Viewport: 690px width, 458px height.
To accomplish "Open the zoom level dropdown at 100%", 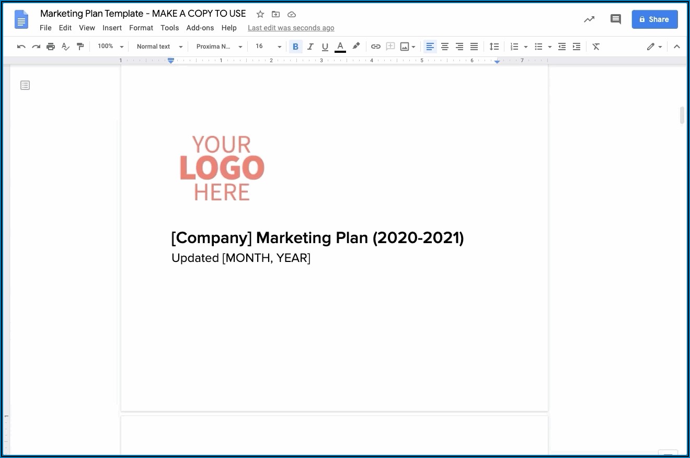I will [110, 47].
